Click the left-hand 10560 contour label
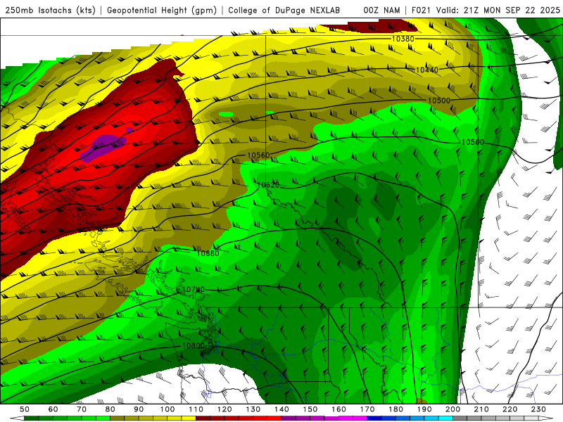563x422 pixels. point(258,155)
